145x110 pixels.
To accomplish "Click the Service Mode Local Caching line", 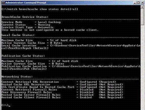I will tap(31, 22).
